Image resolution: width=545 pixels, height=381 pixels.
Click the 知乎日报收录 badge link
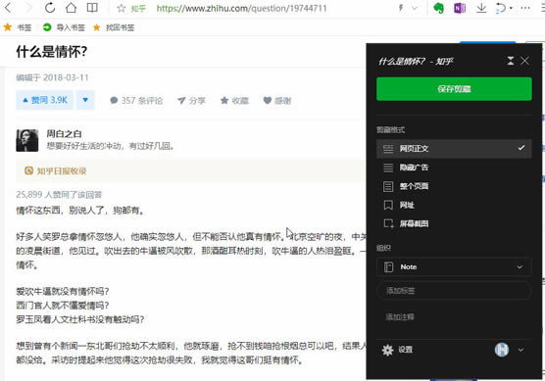tap(55, 170)
